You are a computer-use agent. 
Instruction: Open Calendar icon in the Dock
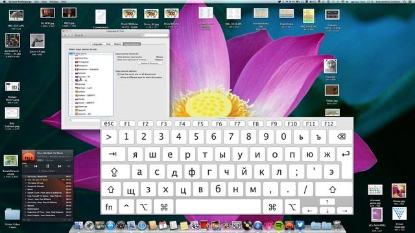point(163,225)
